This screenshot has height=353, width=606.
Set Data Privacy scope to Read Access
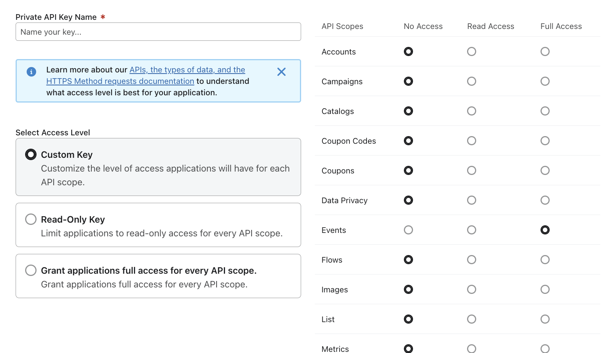coord(472,200)
